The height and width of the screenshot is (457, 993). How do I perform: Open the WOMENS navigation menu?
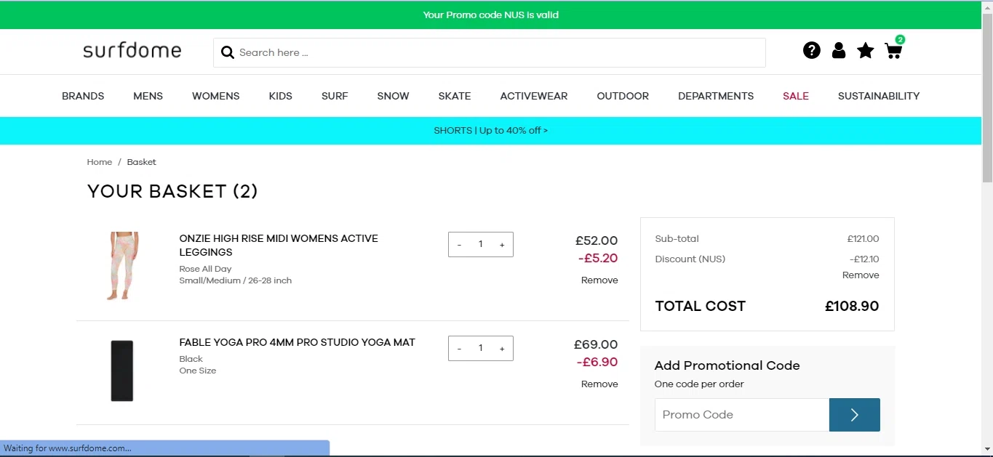point(215,96)
